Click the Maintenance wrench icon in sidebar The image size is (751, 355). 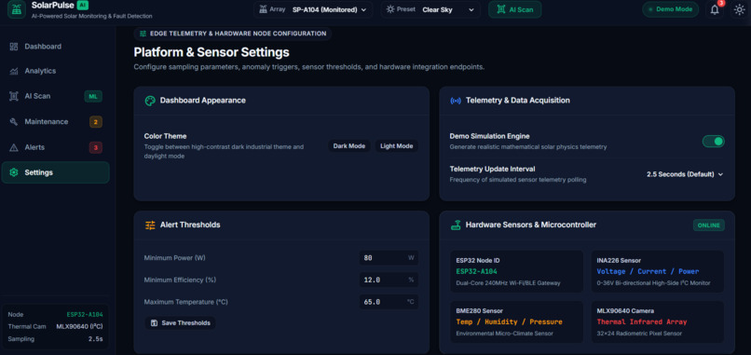[x=13, y=122]
